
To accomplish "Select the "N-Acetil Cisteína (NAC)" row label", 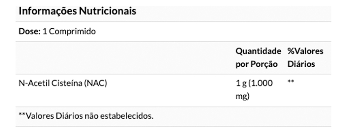I will coord(63,83).
